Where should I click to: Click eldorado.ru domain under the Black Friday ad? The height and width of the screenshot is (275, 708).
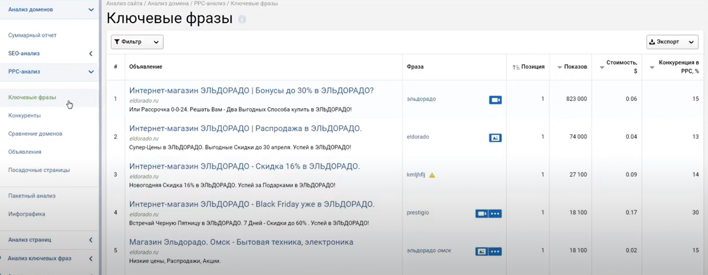[x=144, y=214]
